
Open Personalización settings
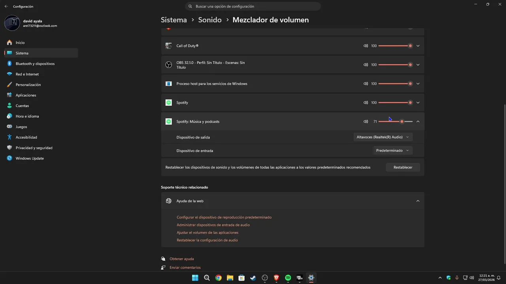click(41, 85)
